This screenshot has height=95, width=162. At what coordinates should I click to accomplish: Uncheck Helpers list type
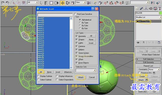tap(77, 49)
